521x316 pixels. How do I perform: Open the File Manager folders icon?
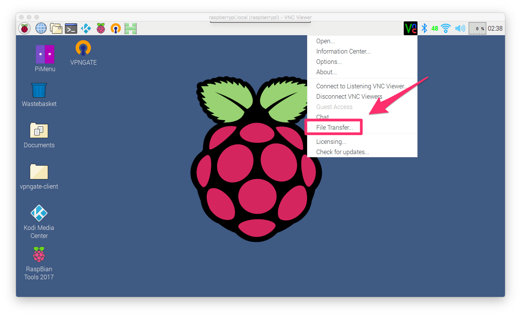[x=56, y=28]
